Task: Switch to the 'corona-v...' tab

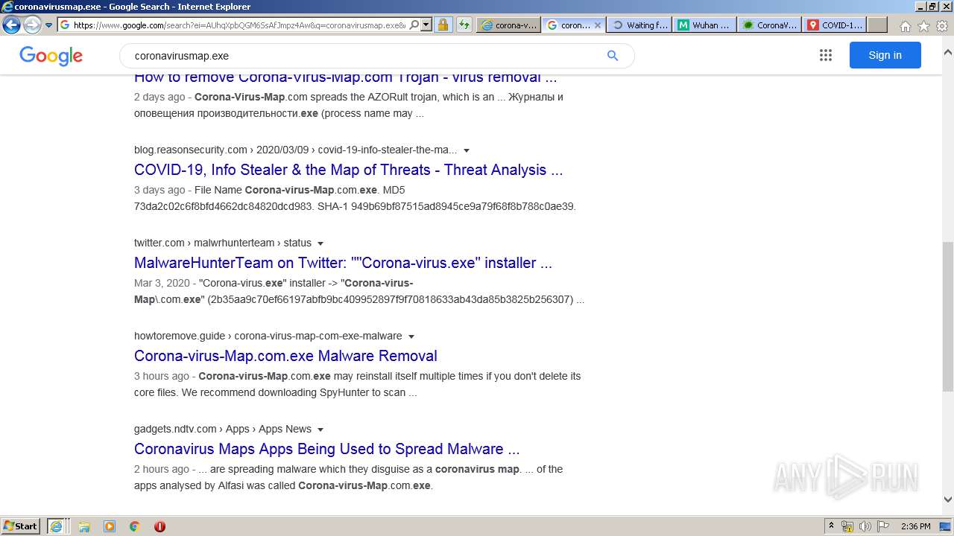Action: 508,25
